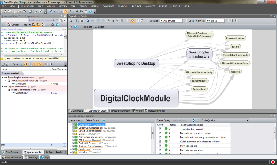277x165 pixels.
Task: Click the refresh arrows icon in main toolbar
Action: pyautogui.click(x=81, y=11)
